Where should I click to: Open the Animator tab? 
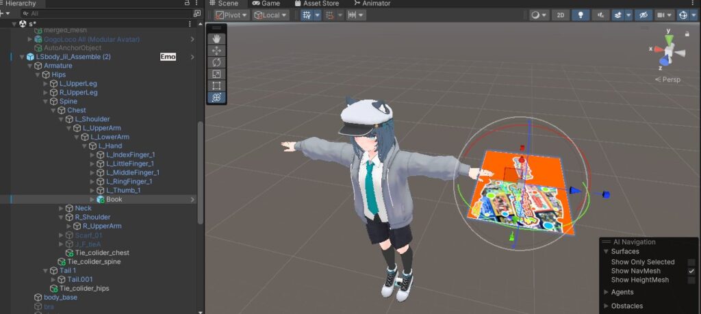[372, 3]
